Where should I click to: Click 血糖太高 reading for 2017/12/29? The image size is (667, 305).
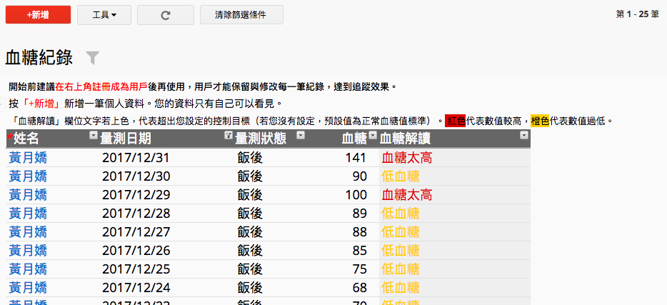tap(407, 195)
